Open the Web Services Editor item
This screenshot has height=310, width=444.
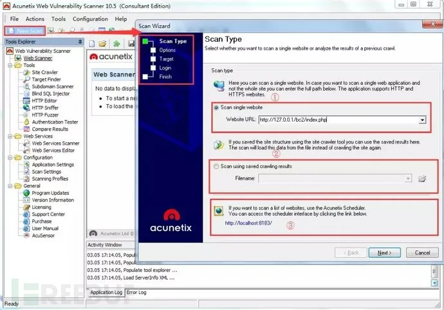53,150
